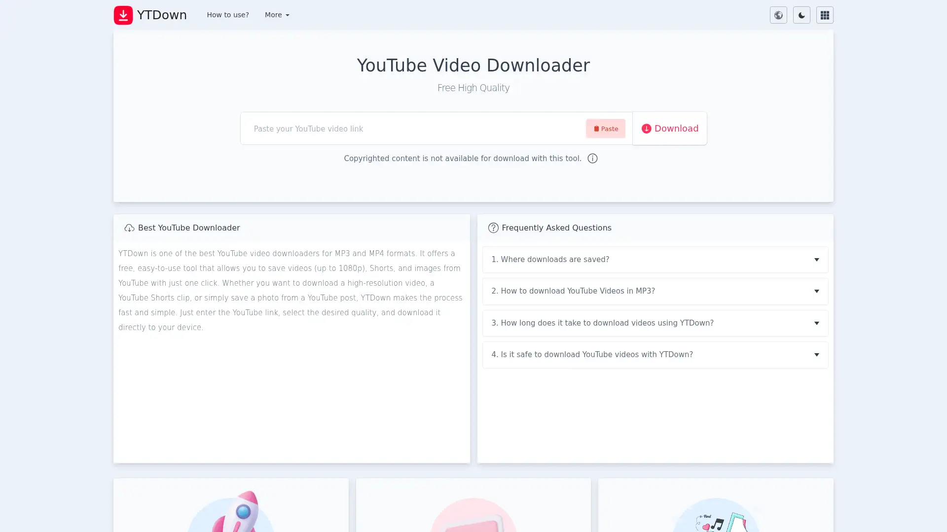Open the How to use page
This screenshot has height=532, width=947.
click(227, 15)
